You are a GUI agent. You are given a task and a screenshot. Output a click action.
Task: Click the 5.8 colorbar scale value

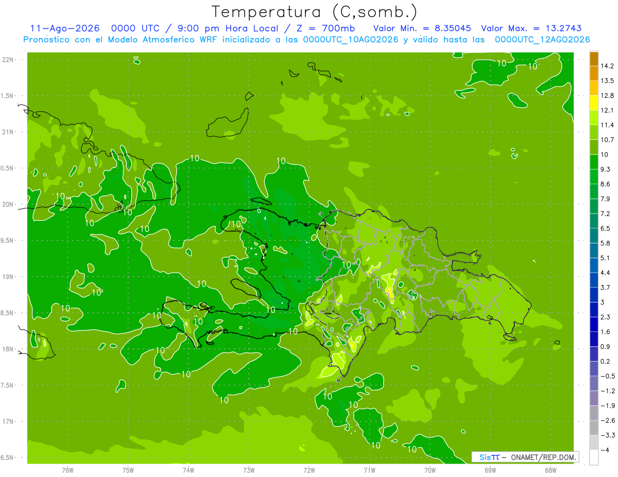(x=606, y=243)
